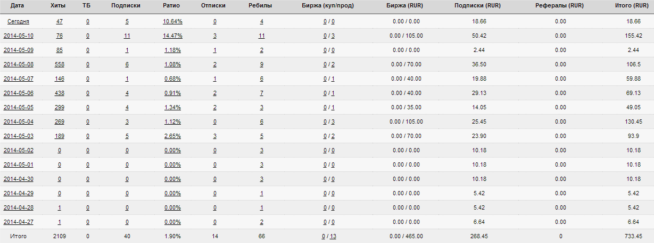
Task: Click hits value 47 for today
Action: click(x=59, y=22)
